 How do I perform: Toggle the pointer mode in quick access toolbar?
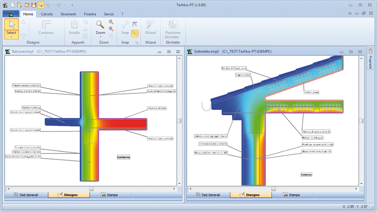click(x=41, y=5)
